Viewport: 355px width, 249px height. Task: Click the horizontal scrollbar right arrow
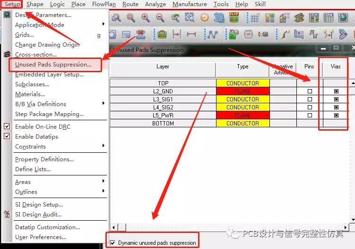pyautogui.click(x=346, y=227)
